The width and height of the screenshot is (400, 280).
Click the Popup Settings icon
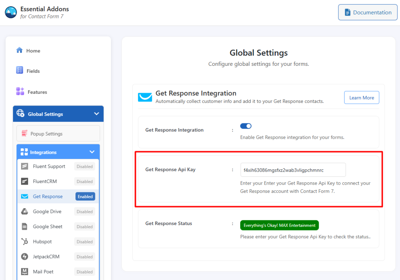pos(25,133)
